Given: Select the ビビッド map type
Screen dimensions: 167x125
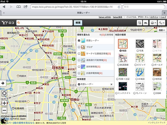Looking at the screenshot, I should click(135, 65).
